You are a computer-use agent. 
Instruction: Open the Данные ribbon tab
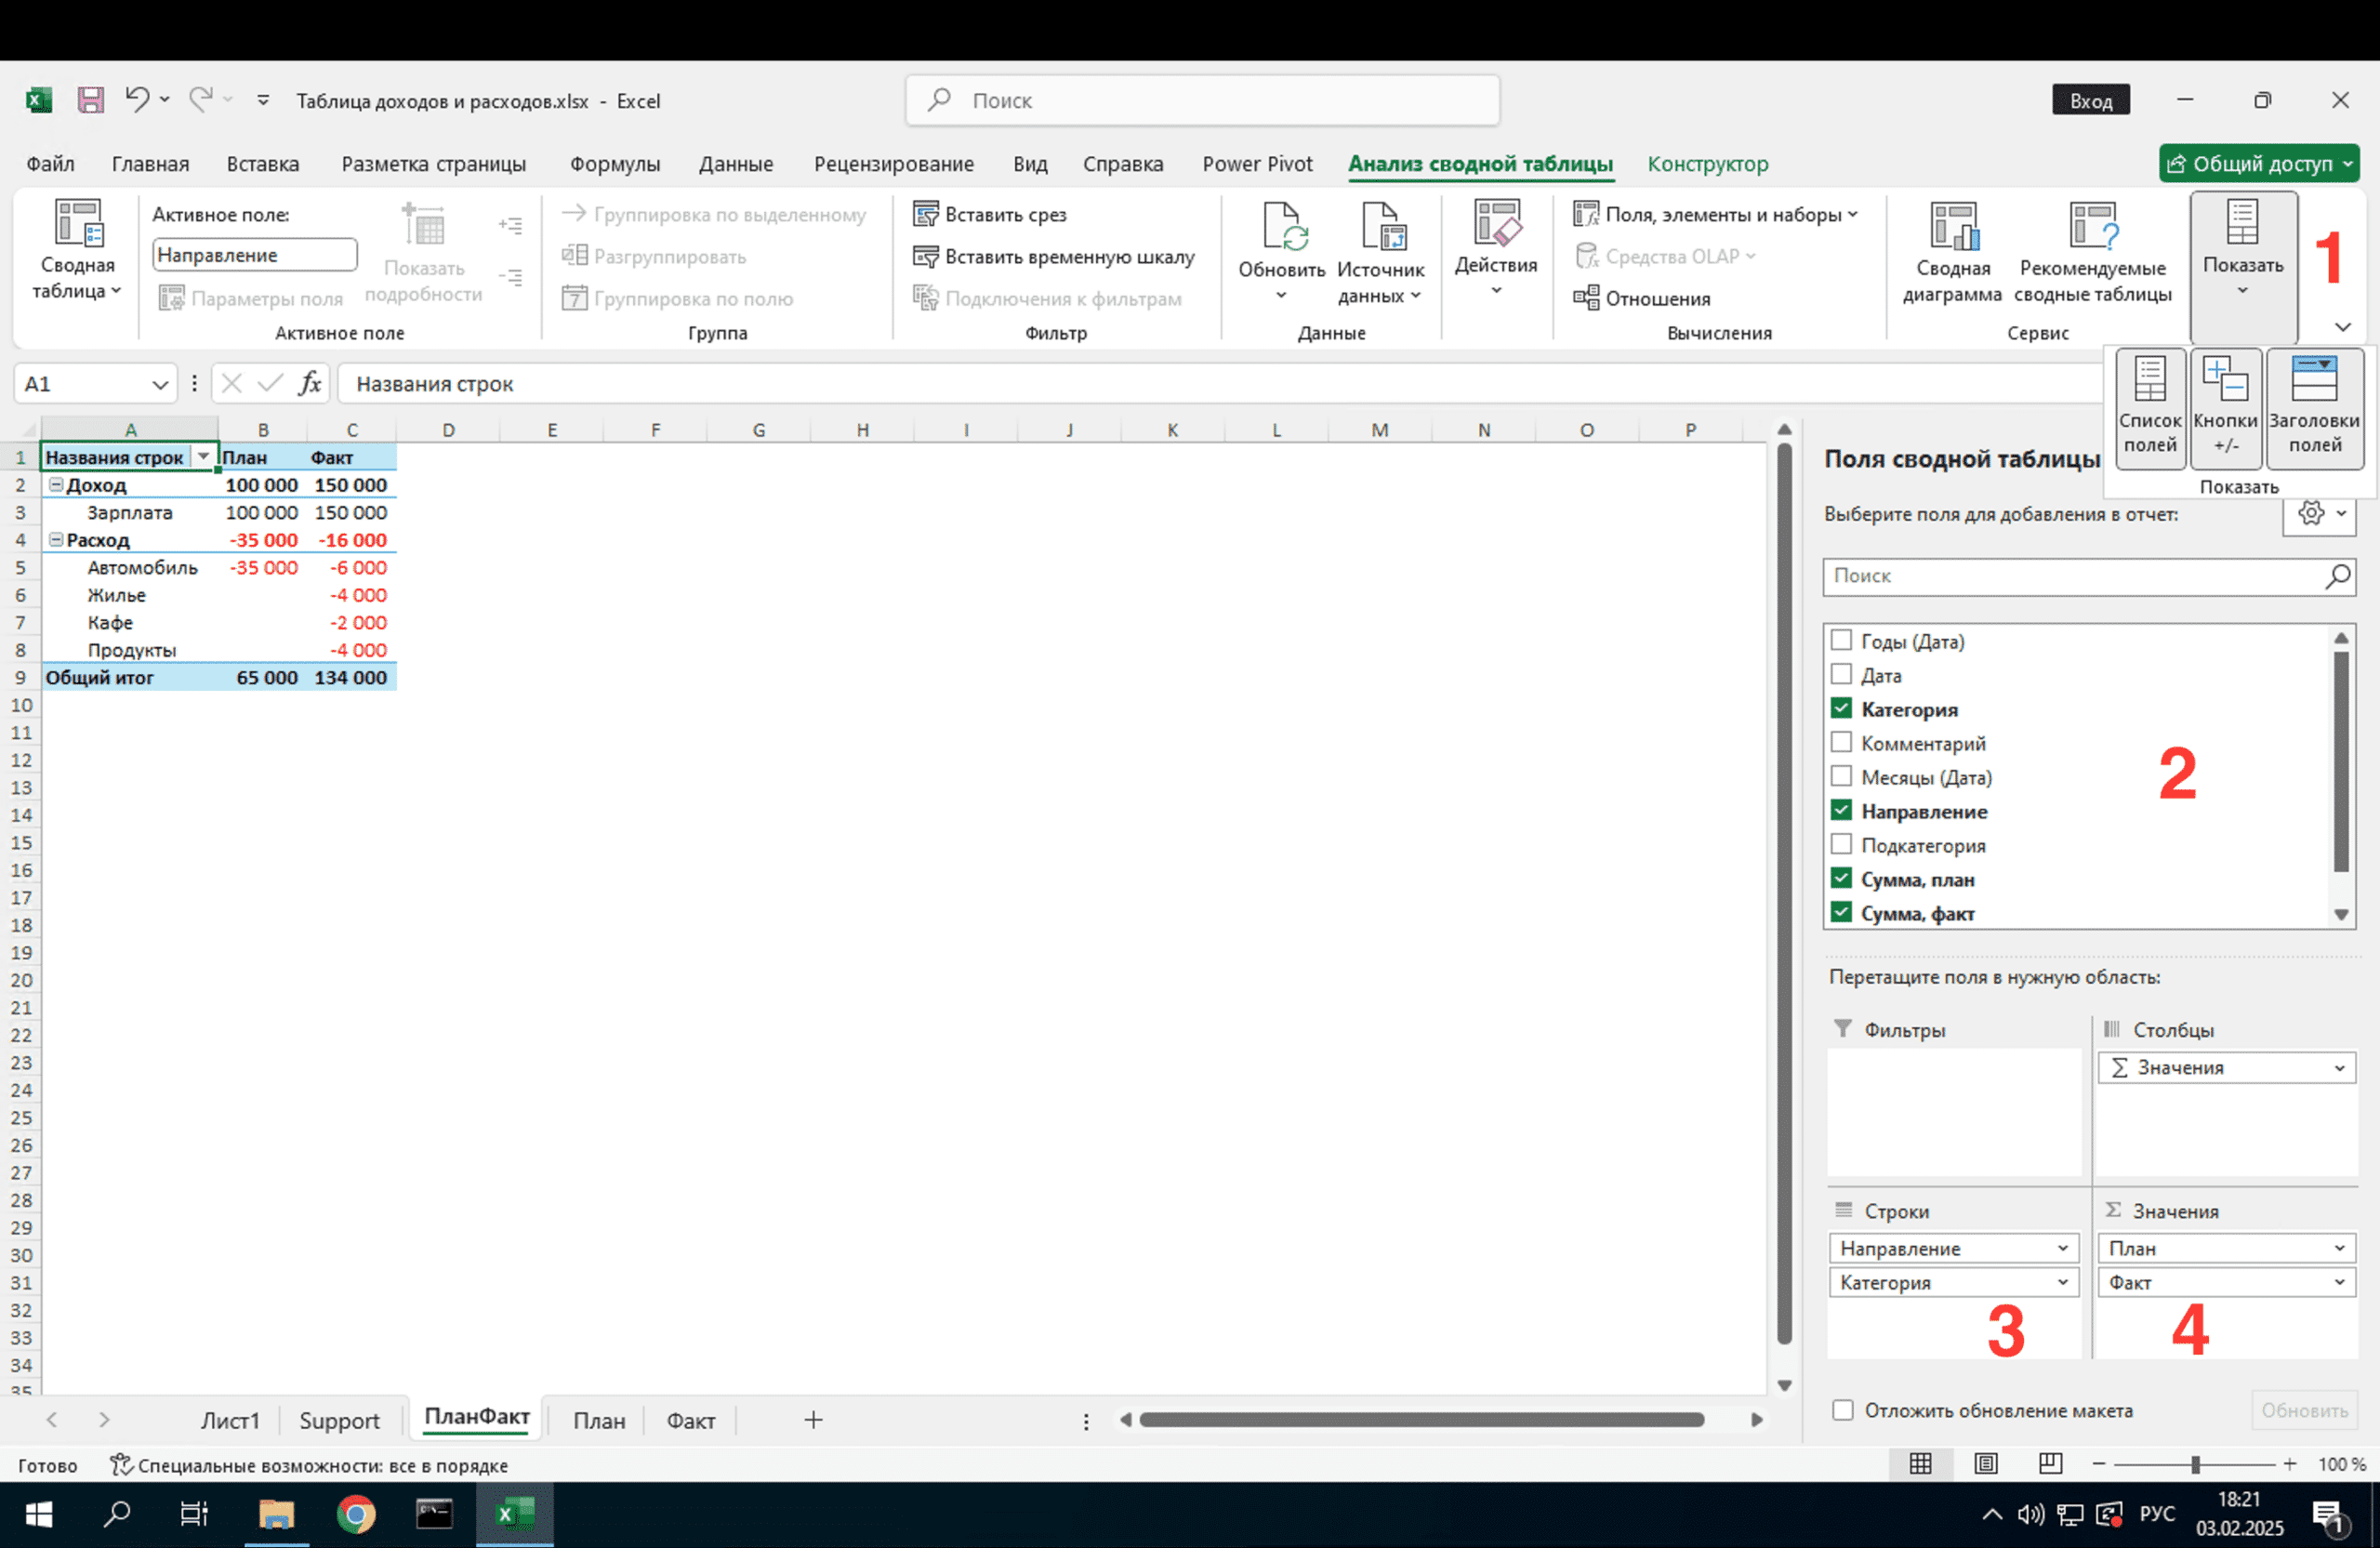[736, 164]
